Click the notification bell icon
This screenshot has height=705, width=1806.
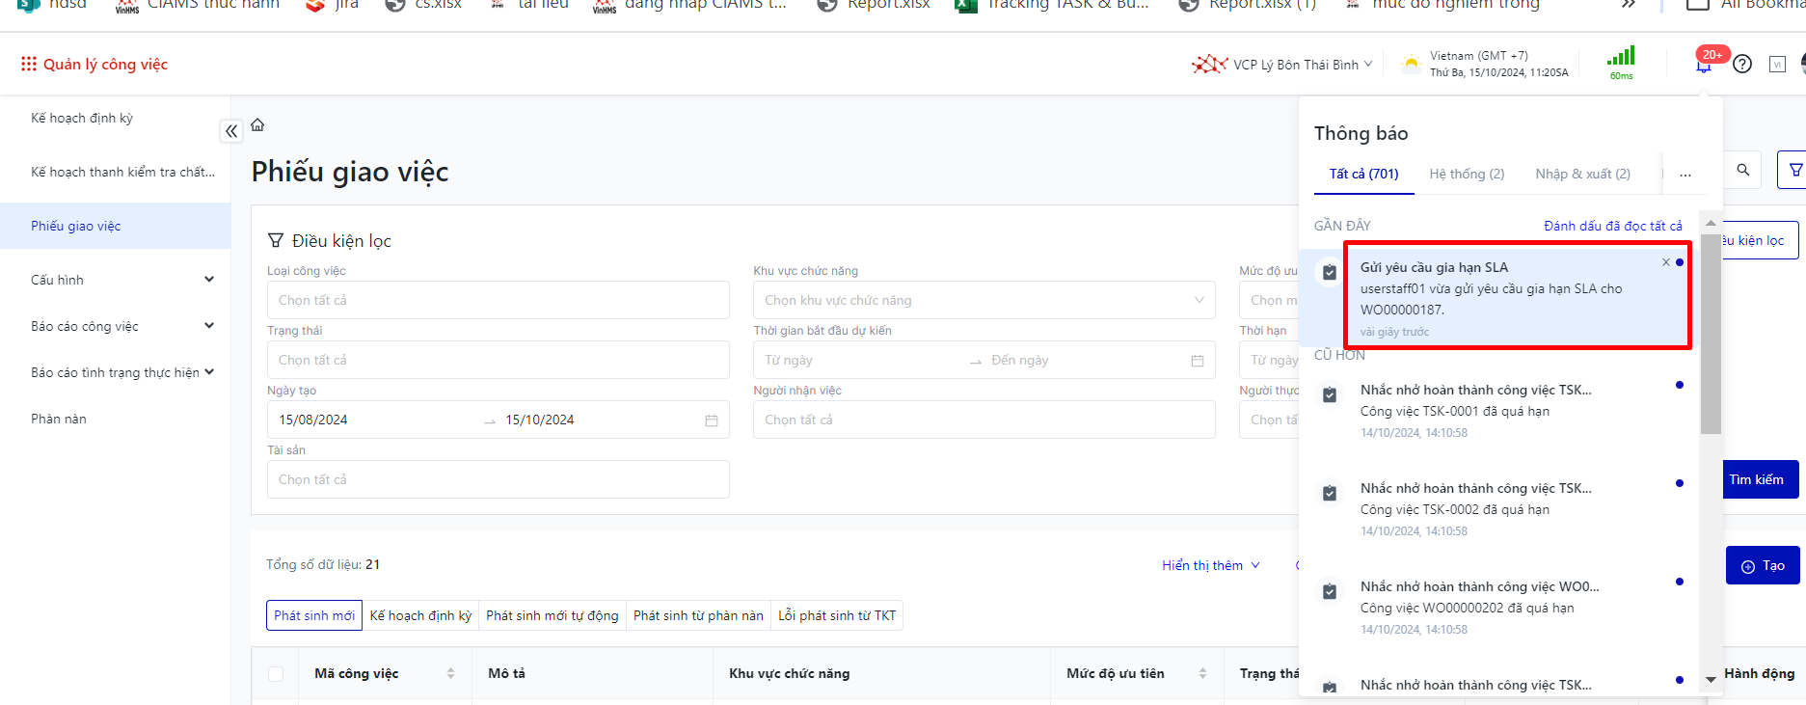click(x=1704, y=65)
